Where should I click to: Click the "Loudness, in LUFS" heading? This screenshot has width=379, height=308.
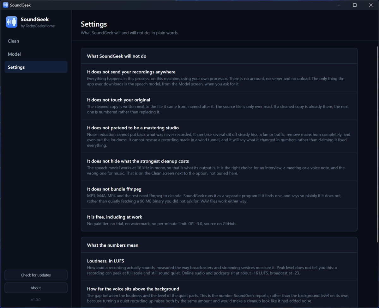tap(105, 261)
